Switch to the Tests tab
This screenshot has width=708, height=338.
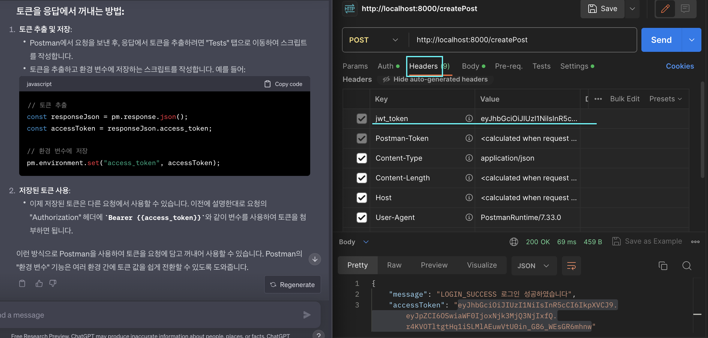[541, 66]
